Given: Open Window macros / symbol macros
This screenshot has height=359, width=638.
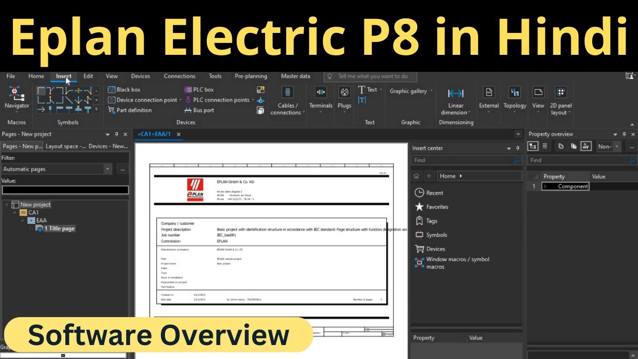Looking at the screenshot, I should click(452, 263).
